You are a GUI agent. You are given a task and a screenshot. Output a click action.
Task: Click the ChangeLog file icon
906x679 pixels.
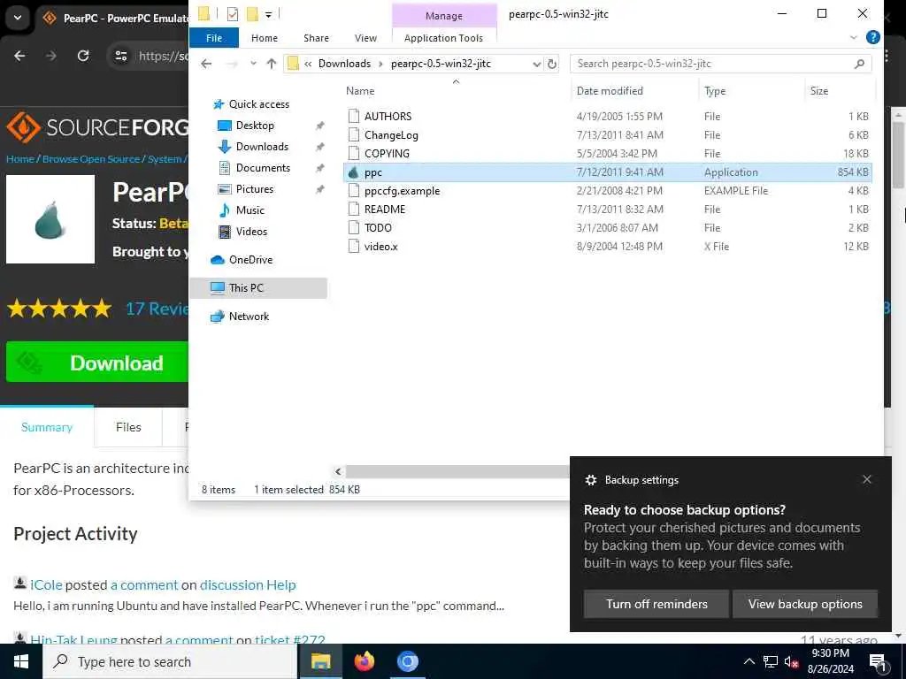pyautogui.click(x=354, y=134)
